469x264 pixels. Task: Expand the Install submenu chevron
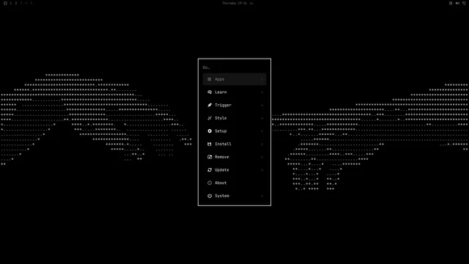pyautogui.click(x=262, y=144)
